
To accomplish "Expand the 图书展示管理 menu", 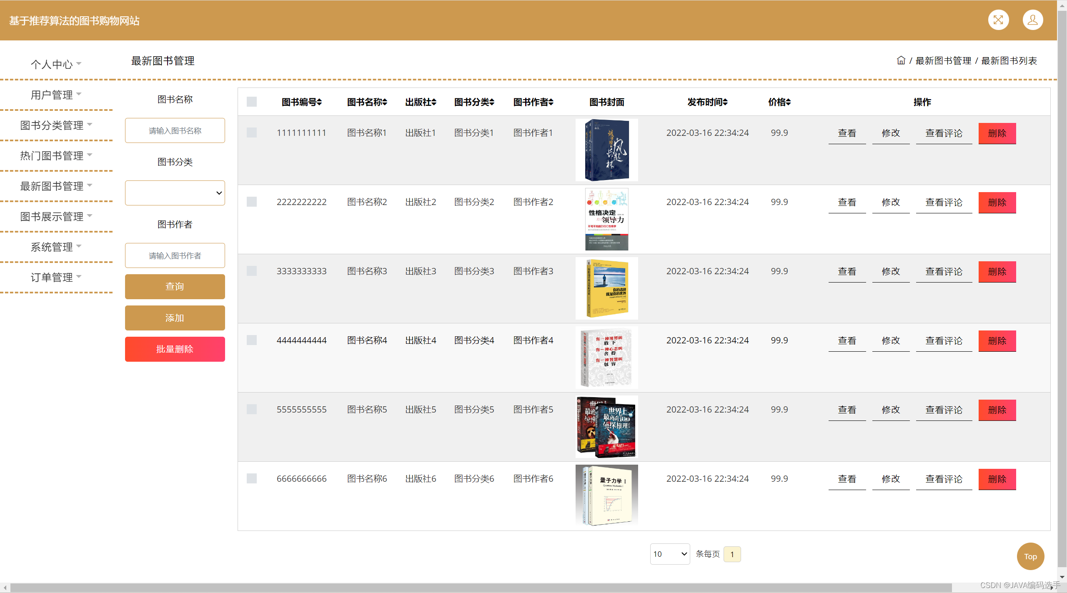I will click(56, 216).
